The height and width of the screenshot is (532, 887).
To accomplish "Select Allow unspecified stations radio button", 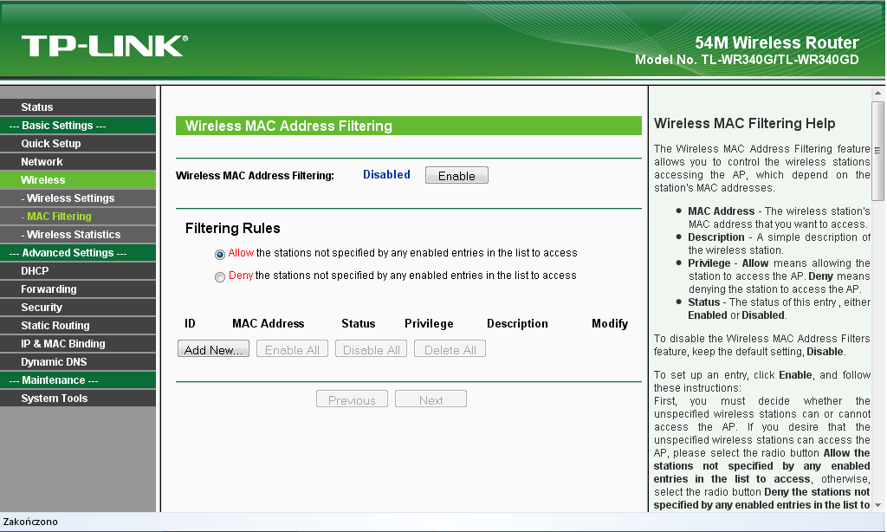I will pos(220,255).
